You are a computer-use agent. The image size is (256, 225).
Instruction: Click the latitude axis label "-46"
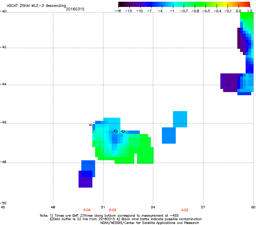pyautogui.click(x=3, y=123)
